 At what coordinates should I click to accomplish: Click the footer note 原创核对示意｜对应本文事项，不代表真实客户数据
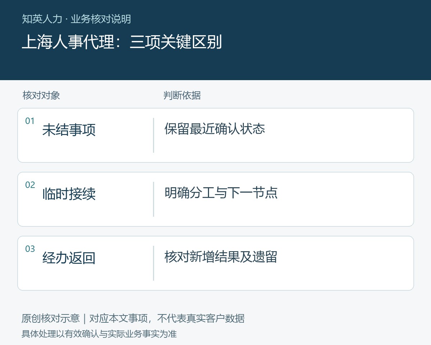(133, 318)
